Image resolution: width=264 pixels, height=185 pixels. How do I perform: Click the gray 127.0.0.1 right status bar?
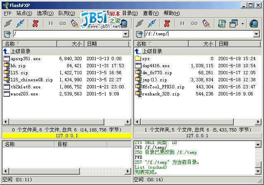point(197,136)
